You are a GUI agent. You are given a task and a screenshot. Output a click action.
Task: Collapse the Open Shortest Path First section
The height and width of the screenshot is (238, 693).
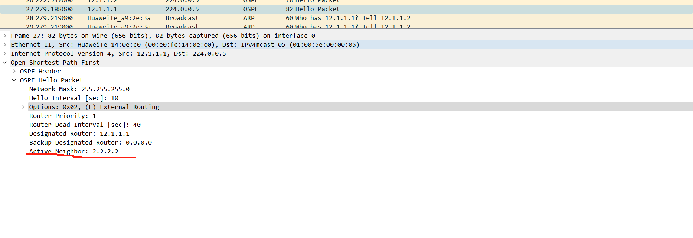(x=5, y=62)
